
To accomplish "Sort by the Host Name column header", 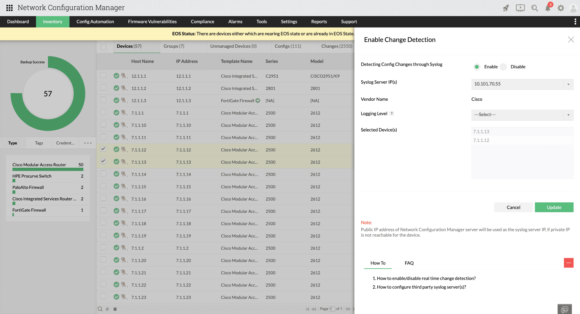I will pyautogui.click(x=143, y=61).
